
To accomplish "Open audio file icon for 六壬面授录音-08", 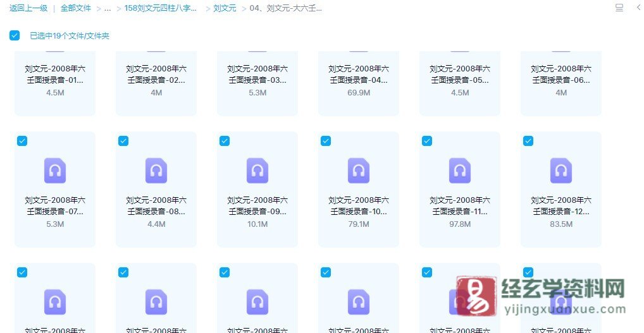I will click(x=156, y=171).
